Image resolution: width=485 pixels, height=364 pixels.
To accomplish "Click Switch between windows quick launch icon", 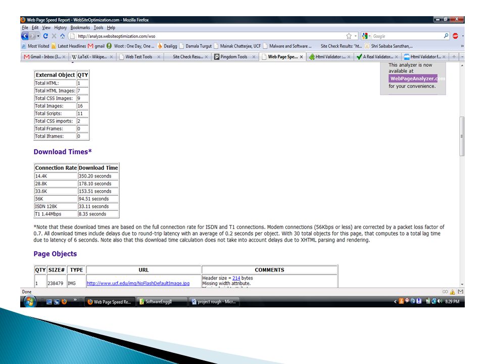I will point(57,301).
